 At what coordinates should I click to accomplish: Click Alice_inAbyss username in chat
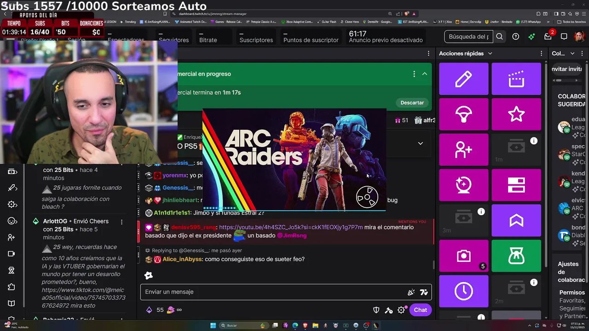(x=182, y=259)
